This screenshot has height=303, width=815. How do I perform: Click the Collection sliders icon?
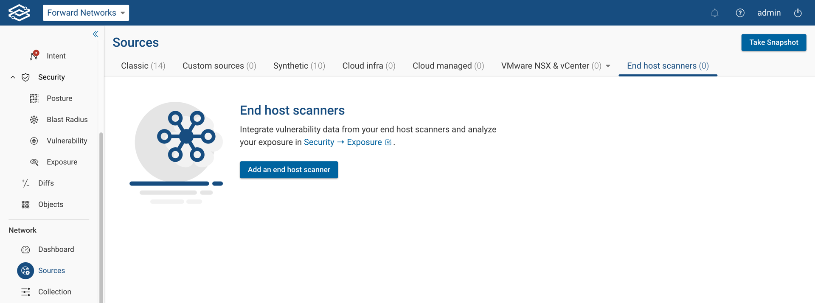coord(25,292)
